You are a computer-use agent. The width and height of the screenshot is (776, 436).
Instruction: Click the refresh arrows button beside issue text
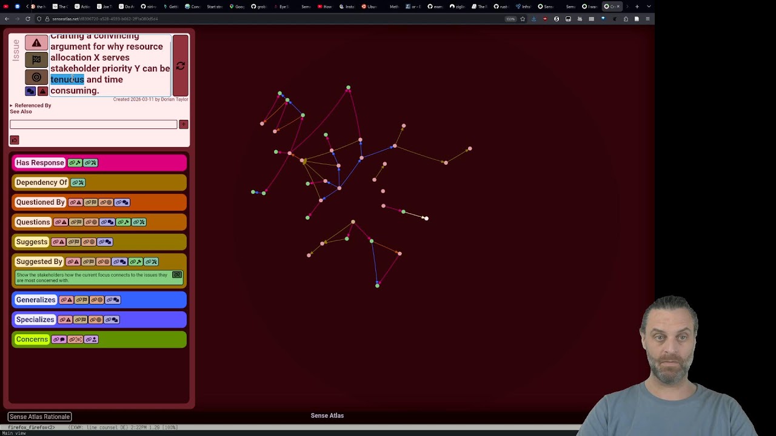pyautogui.click(x=180, y=66)
